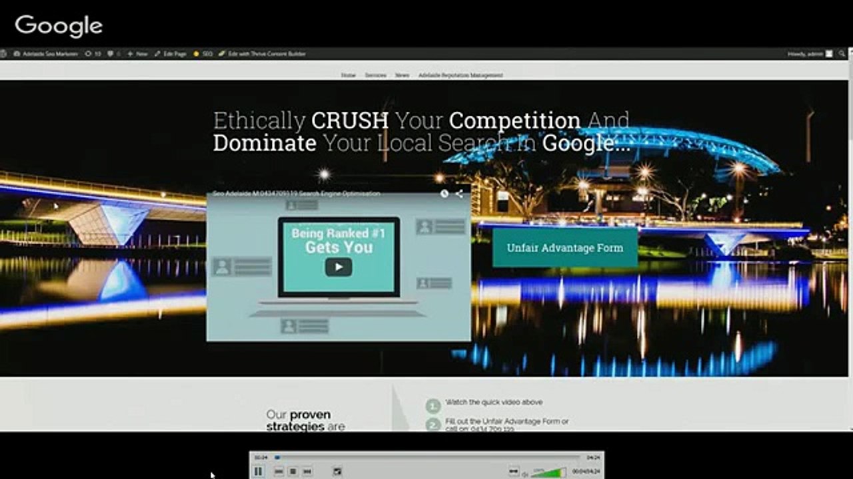
Task: Open the Services nav link
Action: (x=376, y=75)
